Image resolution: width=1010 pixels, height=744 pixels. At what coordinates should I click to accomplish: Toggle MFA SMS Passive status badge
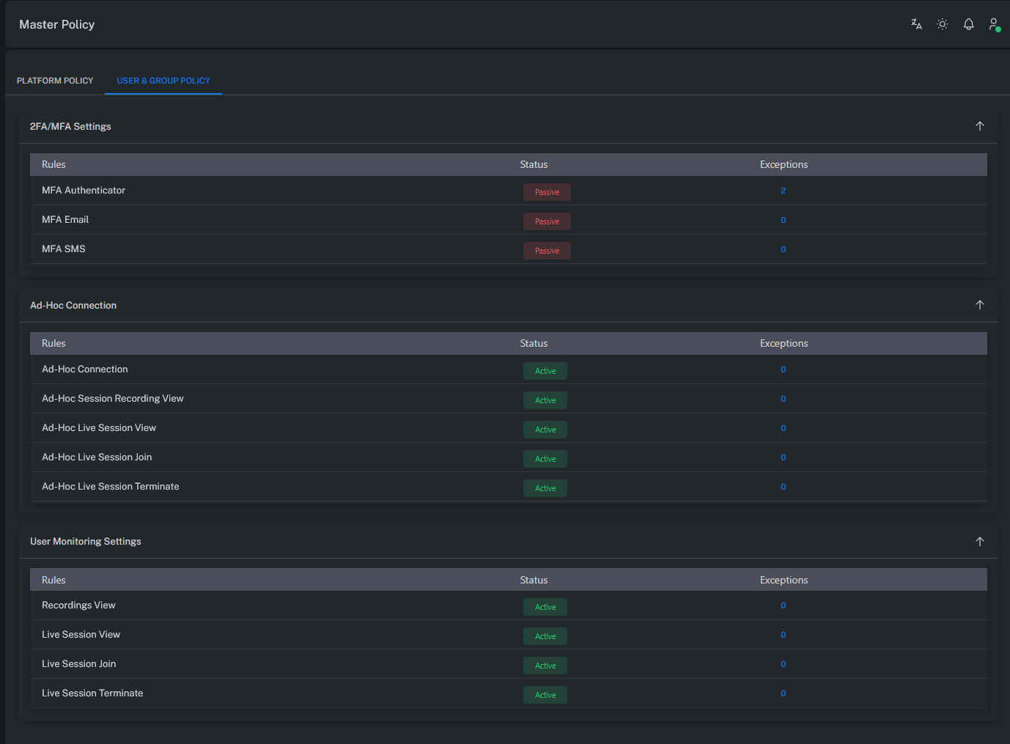(x=547, y=251)
